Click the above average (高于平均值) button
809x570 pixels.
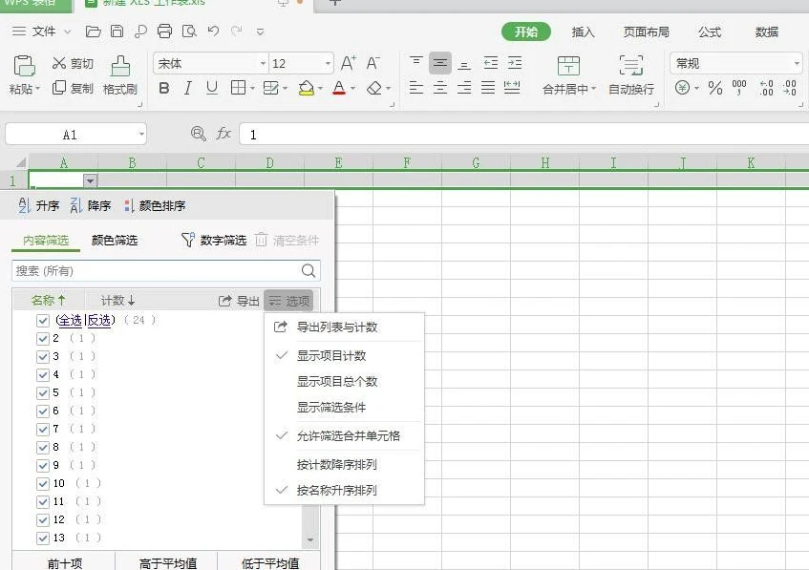tap(168, 562)
